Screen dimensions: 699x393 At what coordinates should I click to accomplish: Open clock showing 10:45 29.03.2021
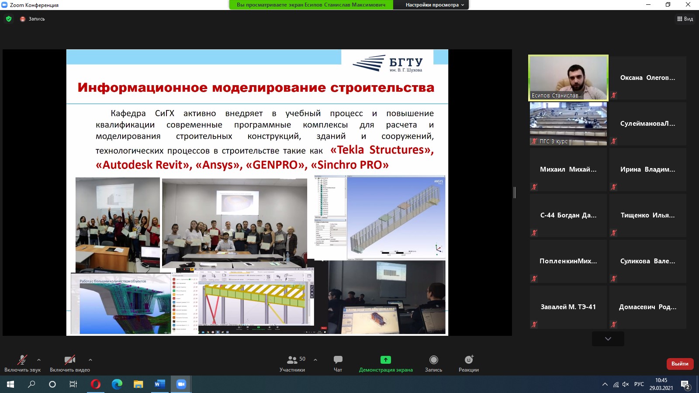tap(661, 384)
